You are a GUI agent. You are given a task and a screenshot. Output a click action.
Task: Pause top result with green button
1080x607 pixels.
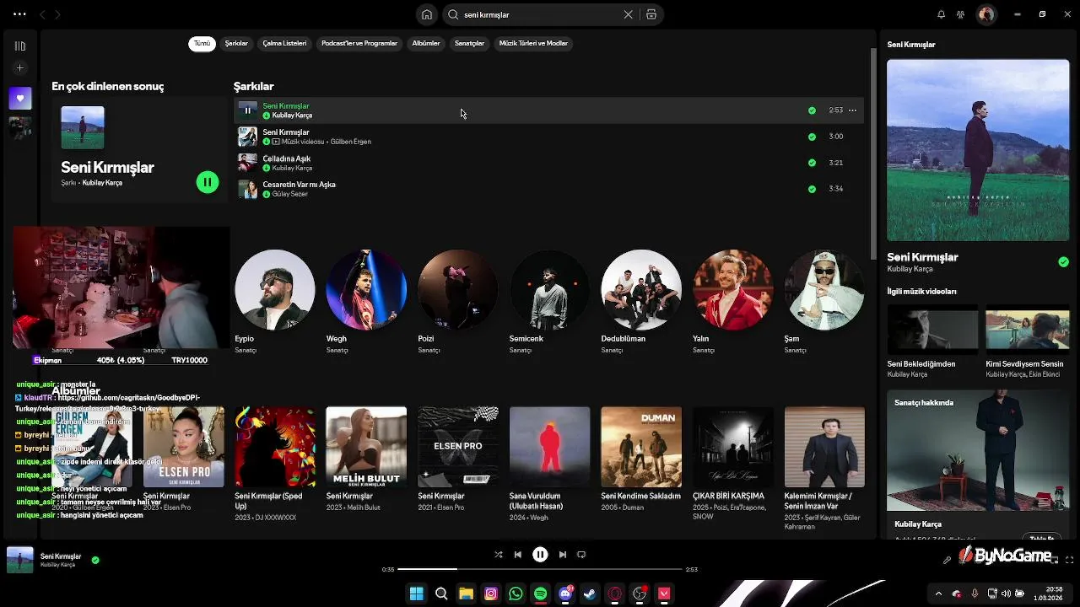click(208, 182)
